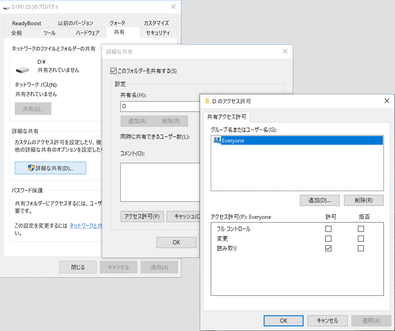
Task: Click キャンセル button in properties window
Action: click(118, 267)
